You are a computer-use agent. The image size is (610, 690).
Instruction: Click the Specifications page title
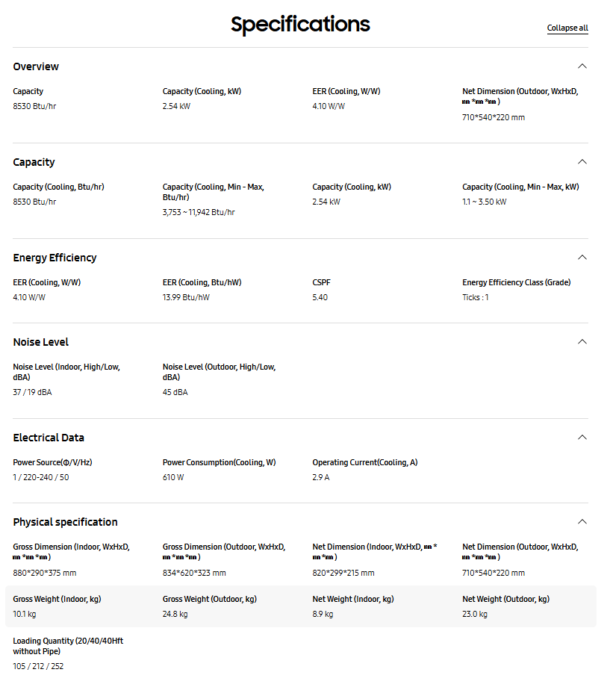300,25
